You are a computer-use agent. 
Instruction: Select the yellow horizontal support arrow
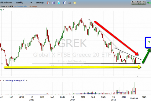tap(73, 67)
